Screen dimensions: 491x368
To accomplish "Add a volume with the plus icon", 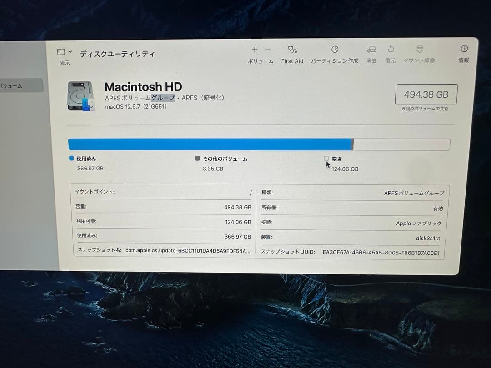I will coord(255,50).
